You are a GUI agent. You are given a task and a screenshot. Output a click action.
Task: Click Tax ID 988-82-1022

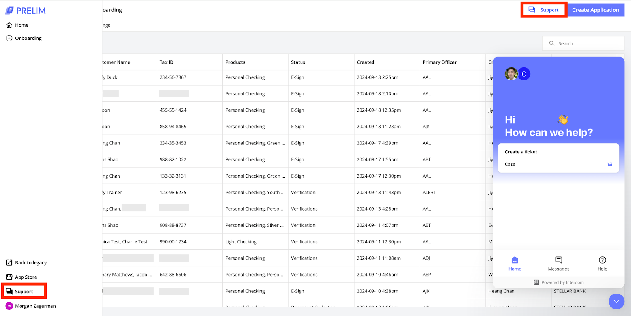[173, 160]
